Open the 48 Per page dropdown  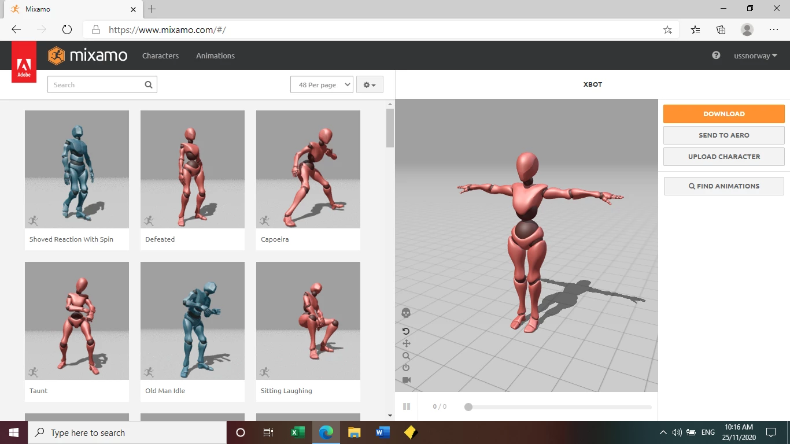[322, 85]
